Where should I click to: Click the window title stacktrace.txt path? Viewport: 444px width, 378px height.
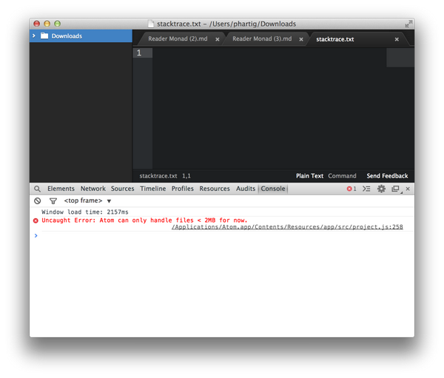pos(226,24)
